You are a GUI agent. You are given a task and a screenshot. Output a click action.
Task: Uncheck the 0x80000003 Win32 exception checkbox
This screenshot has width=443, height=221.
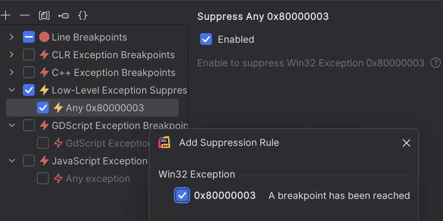pyautogui.click(x=182, y=196)
